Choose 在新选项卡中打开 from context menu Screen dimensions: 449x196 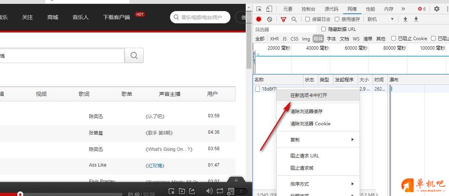[318, 96]
